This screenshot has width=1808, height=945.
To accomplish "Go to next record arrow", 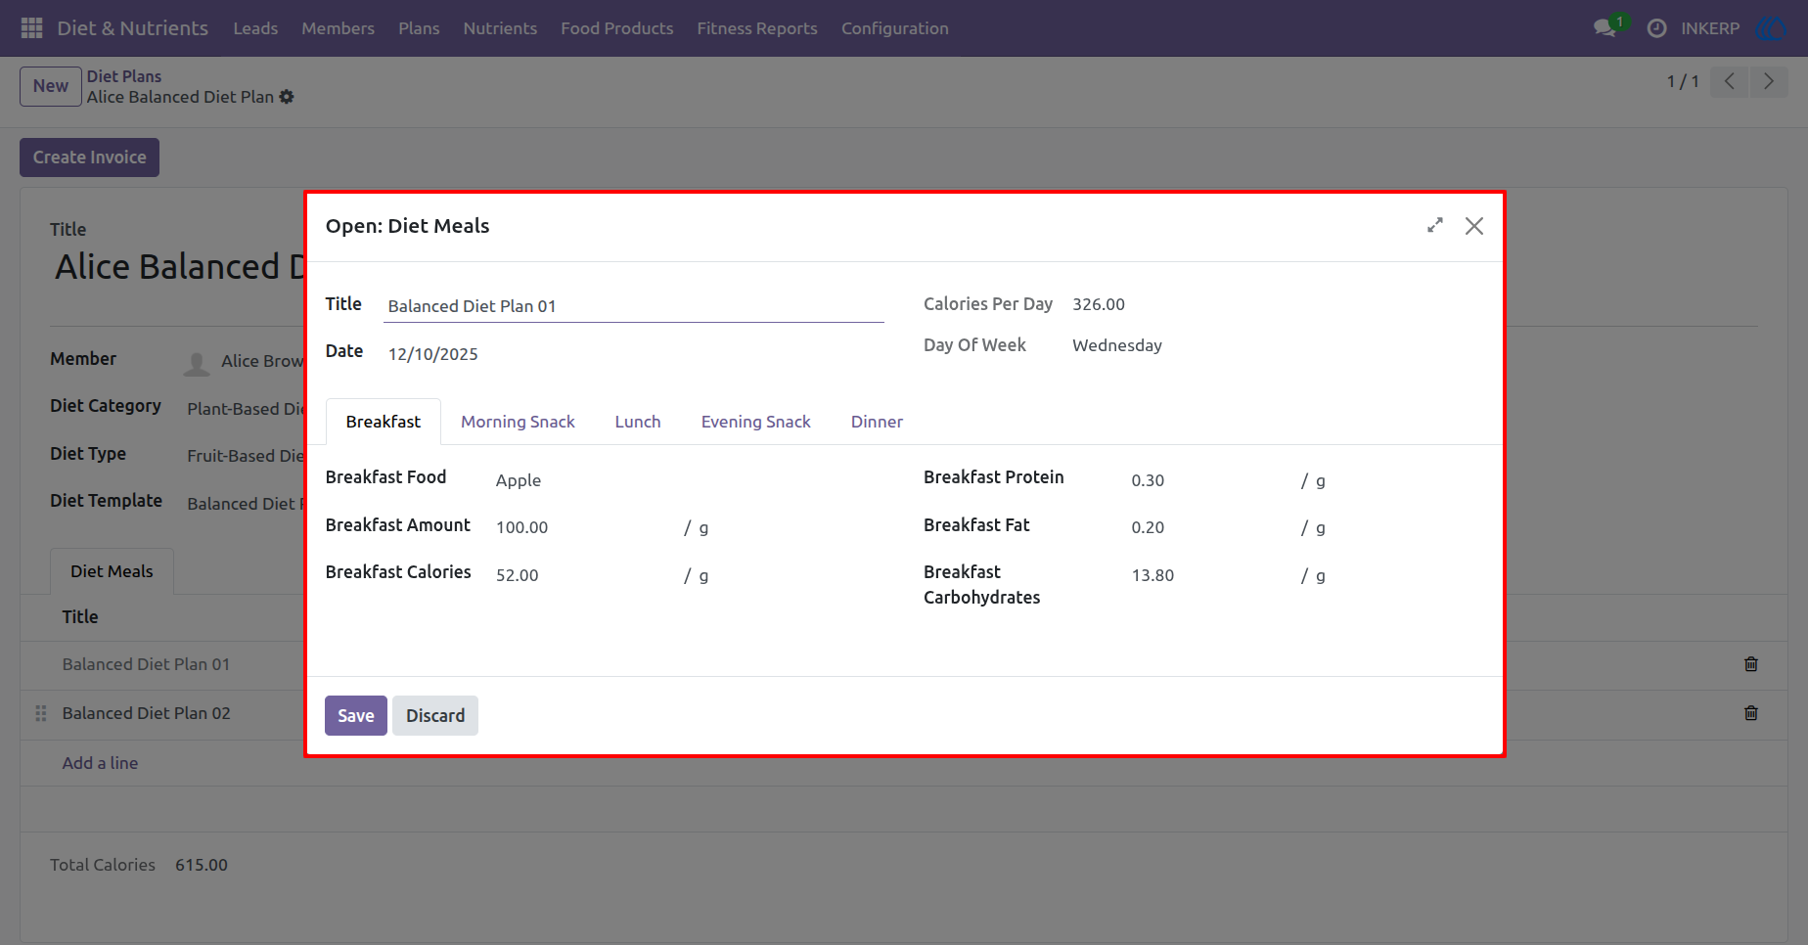I will point(1768,81).
